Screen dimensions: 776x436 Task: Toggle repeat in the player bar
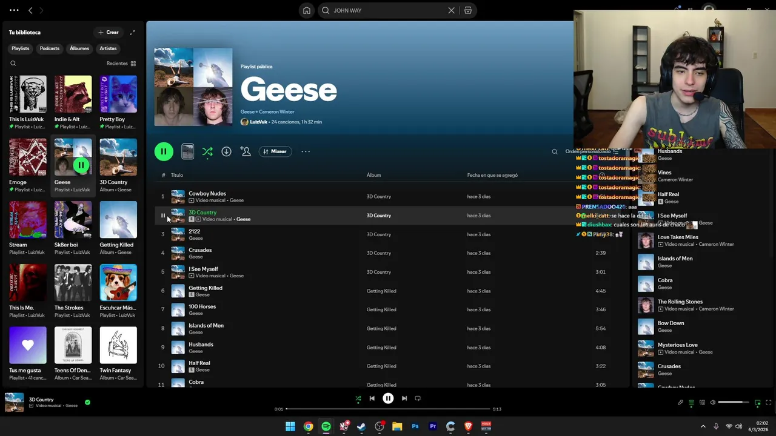[418, 398]
